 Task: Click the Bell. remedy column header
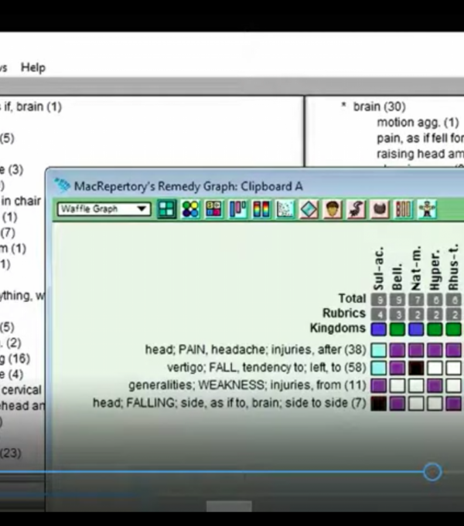[397, 277]
